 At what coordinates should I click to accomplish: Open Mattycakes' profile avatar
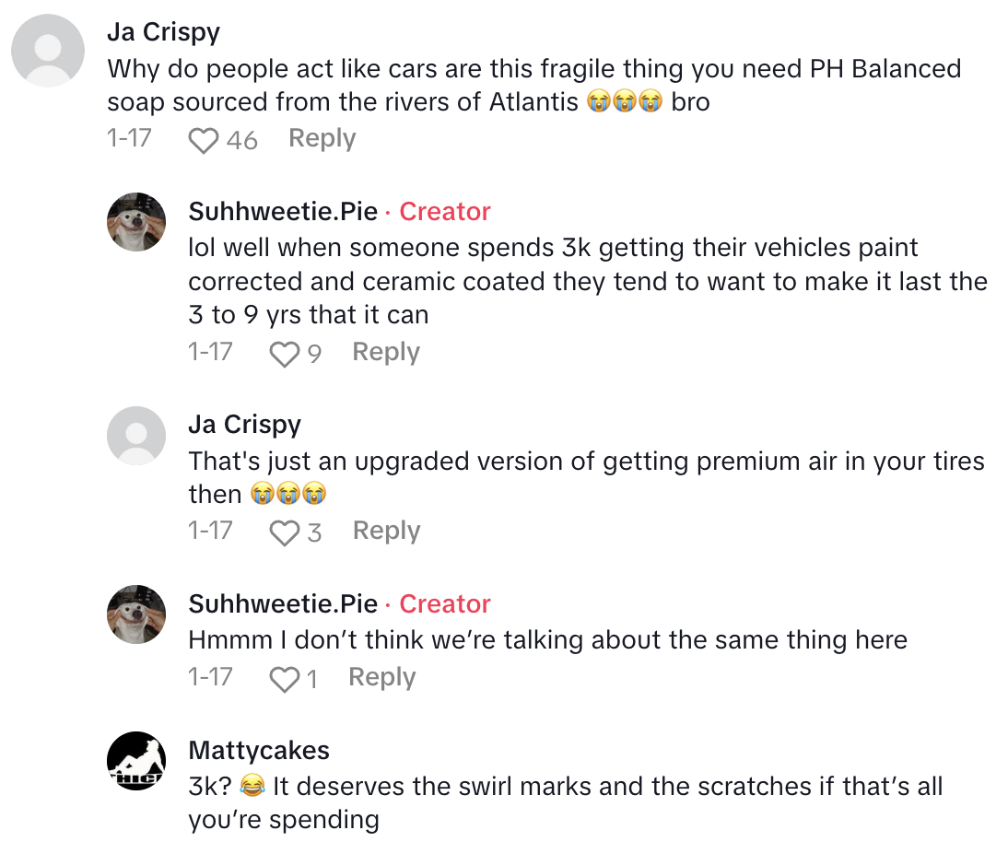(137, 761)
